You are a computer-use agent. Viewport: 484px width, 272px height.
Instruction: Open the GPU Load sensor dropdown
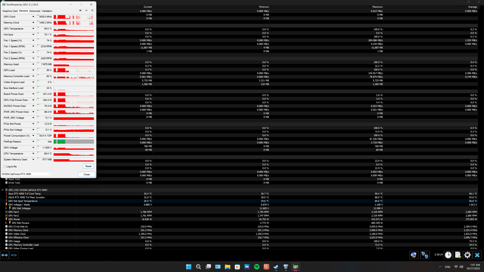[33, 70]
